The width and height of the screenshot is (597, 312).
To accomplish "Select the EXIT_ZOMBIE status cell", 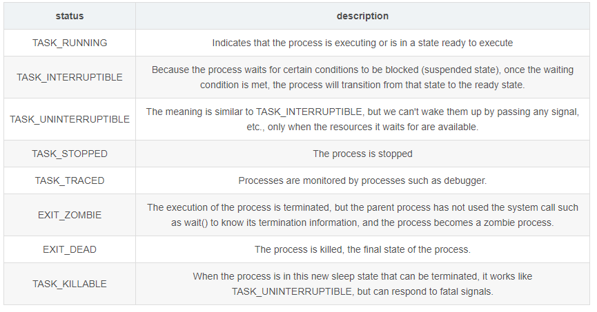I will [69, 215].
